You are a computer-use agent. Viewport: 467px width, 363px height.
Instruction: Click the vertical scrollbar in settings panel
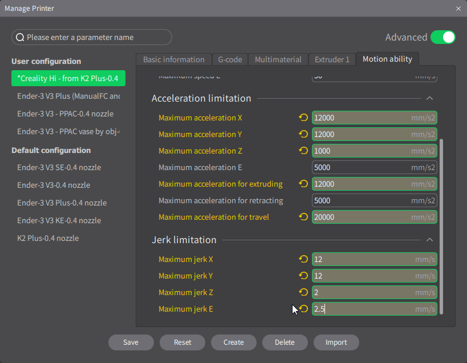pos(442,228)
